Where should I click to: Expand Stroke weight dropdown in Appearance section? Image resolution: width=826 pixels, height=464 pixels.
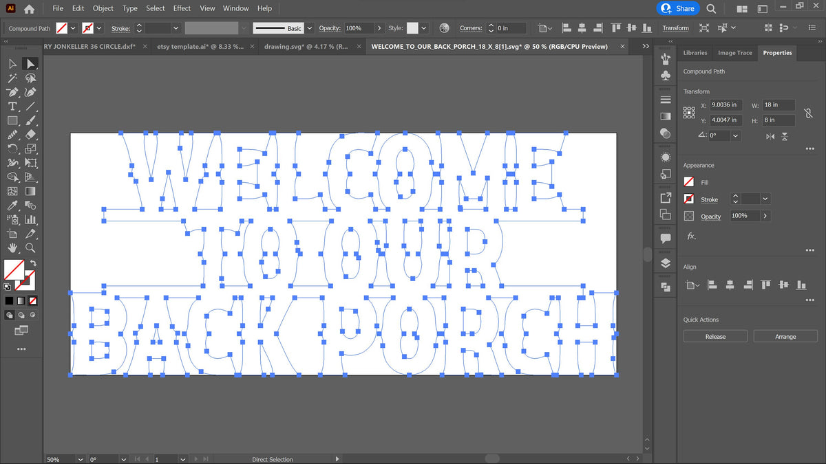[765, 199]
